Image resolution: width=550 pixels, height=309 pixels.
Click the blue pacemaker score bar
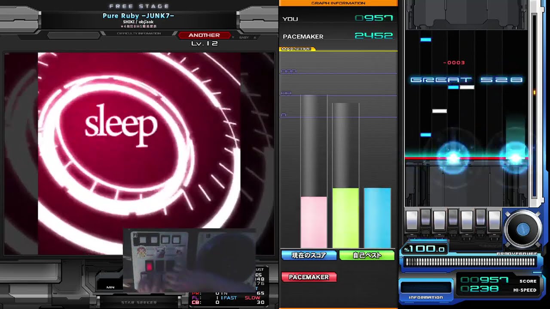tap(377, 218)
